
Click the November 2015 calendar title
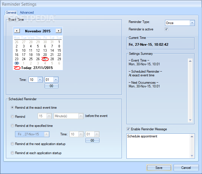(x=38, y=31)
